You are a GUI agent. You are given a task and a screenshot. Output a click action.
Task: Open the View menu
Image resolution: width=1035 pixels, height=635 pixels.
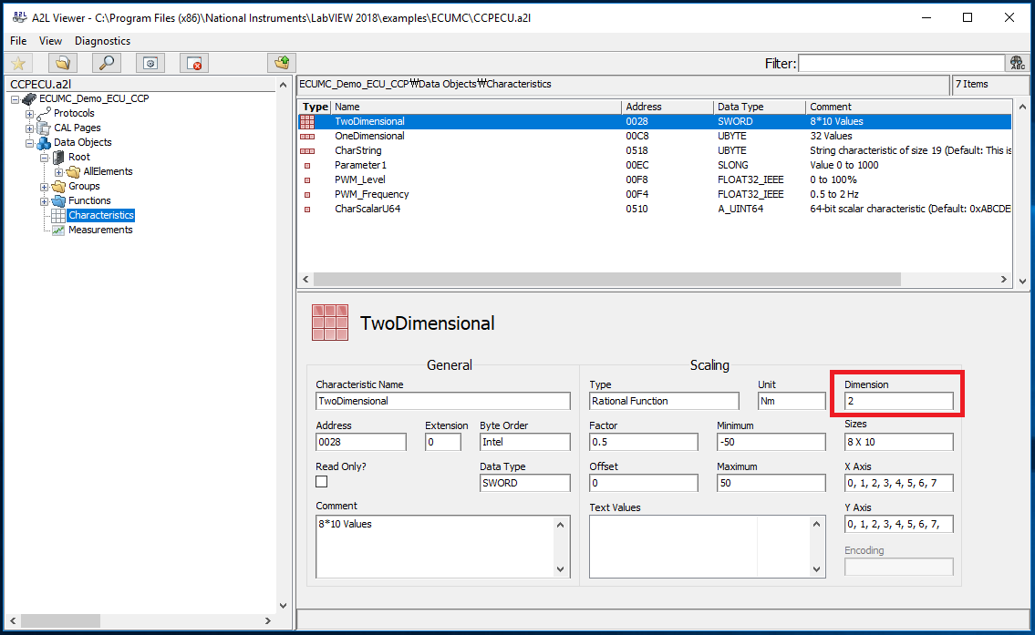point(50,41)
